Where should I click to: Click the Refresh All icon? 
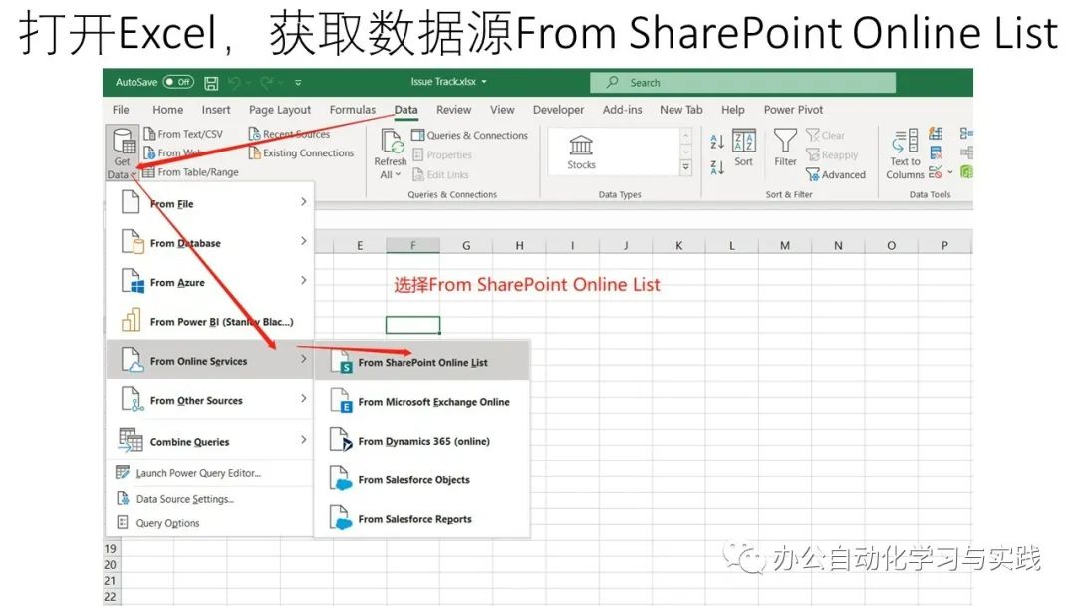392,142
